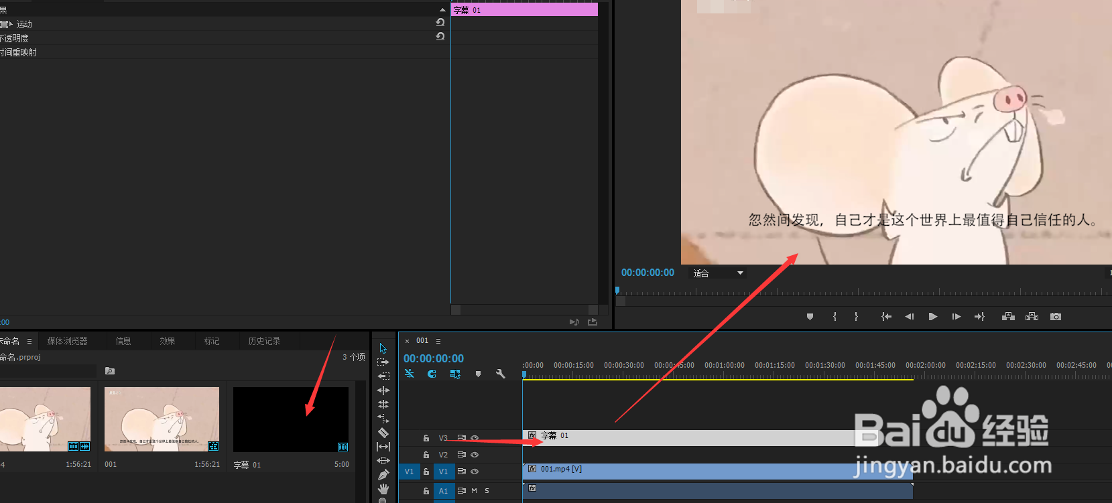Image resolution: width=1112 pixels, height=503 pixels.
Task: Toggle sync lock for V3
Action: (x=461, y=438)
